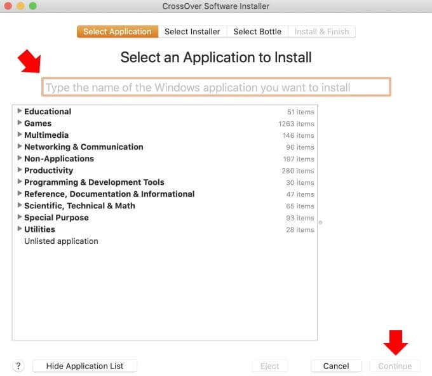Cancel the software installer
This screenshot has width=432, height=376.
tap(336, 366)
